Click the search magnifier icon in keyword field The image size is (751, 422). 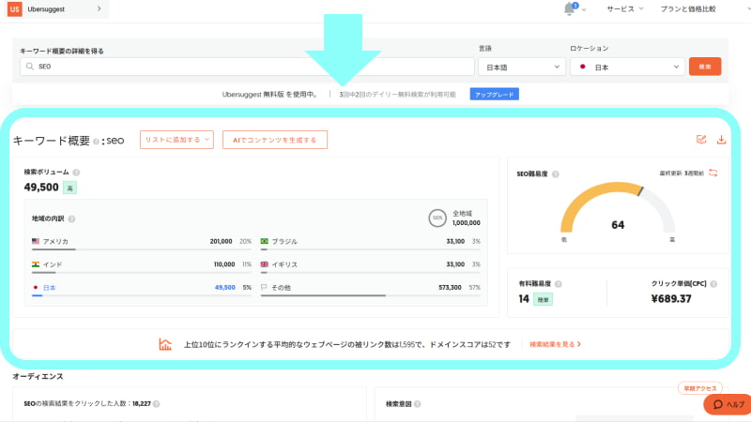[30, 67]
